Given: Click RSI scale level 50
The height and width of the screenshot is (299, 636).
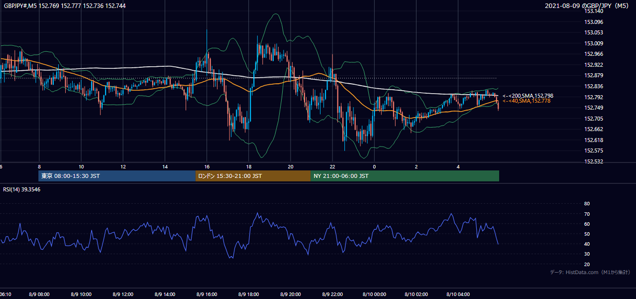Looking at the screenshot, I should pyautogui.click(x=587, y=234).
